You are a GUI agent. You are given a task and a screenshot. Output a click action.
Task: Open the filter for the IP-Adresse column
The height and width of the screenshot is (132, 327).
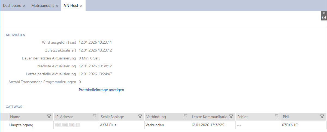pyautogui.click(x=95, y=117)
